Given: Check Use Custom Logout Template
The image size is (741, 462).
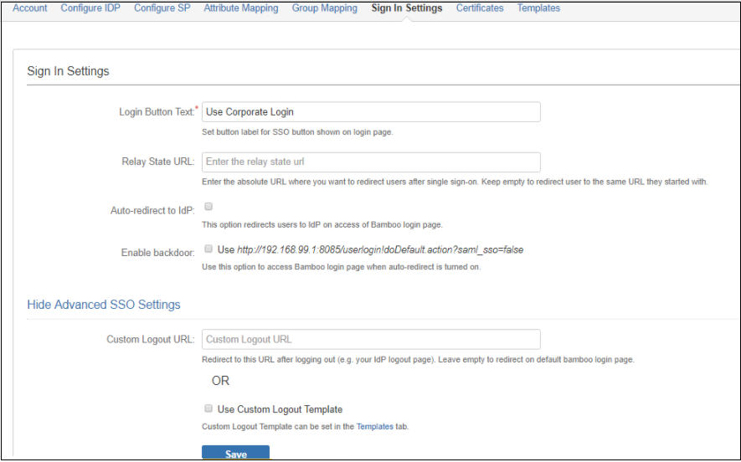Looking at the screenshot, I should pyautogui.click(x=208, y=408).
